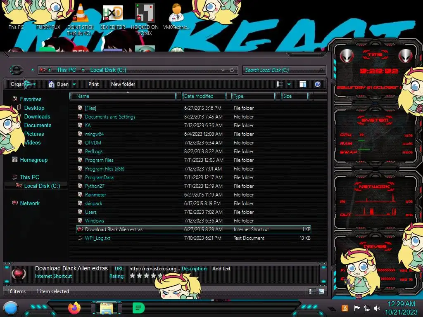Select the [Files] folder icon
423x317 pixels.
[x=80, y=108]
